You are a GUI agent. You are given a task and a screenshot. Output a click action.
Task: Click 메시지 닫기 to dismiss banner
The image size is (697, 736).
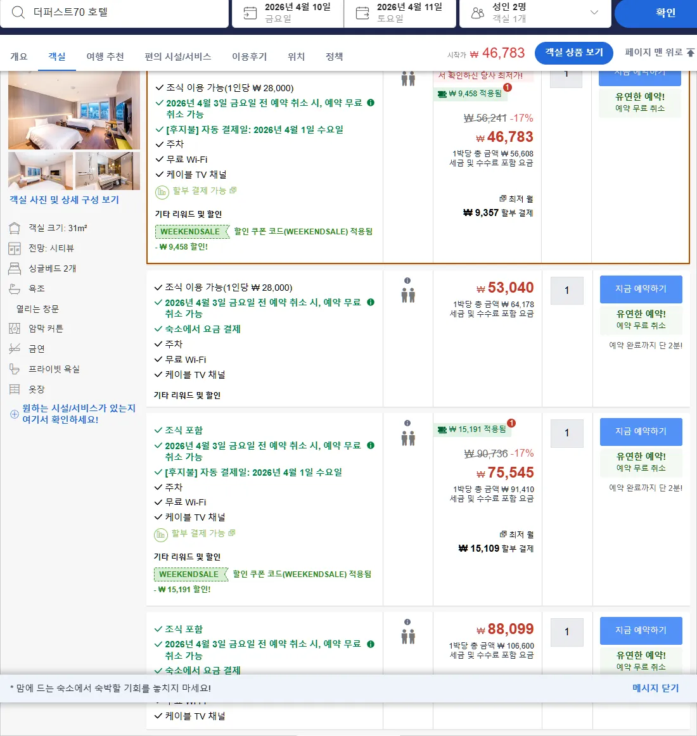[x=656, y=688]
